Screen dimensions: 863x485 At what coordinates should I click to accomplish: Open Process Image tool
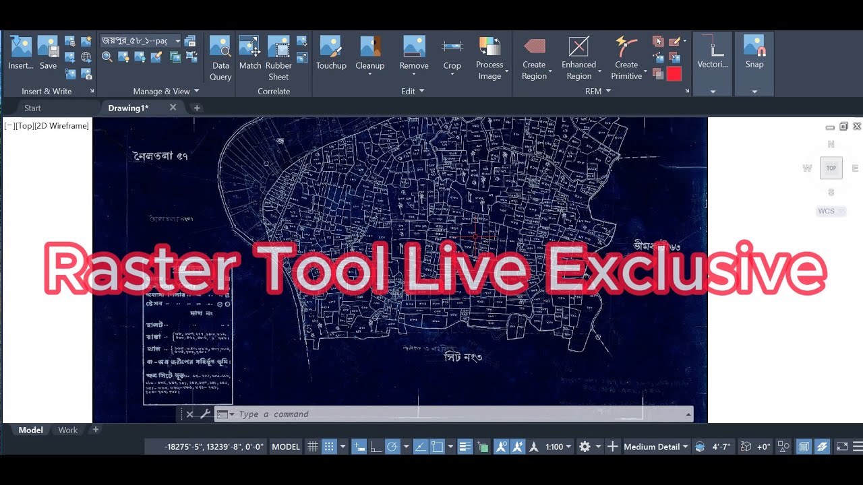pos(490,58)
